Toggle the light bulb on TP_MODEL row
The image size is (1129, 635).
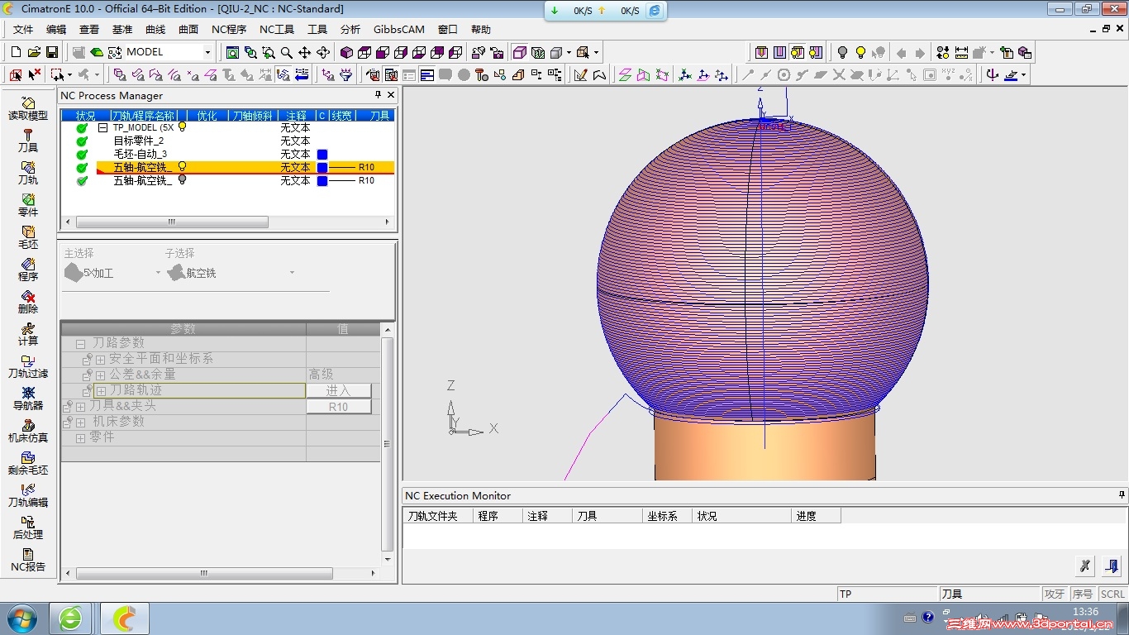coord(183,127)
